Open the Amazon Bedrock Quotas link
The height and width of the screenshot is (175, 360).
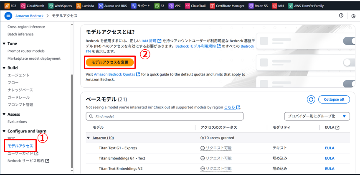114,74
